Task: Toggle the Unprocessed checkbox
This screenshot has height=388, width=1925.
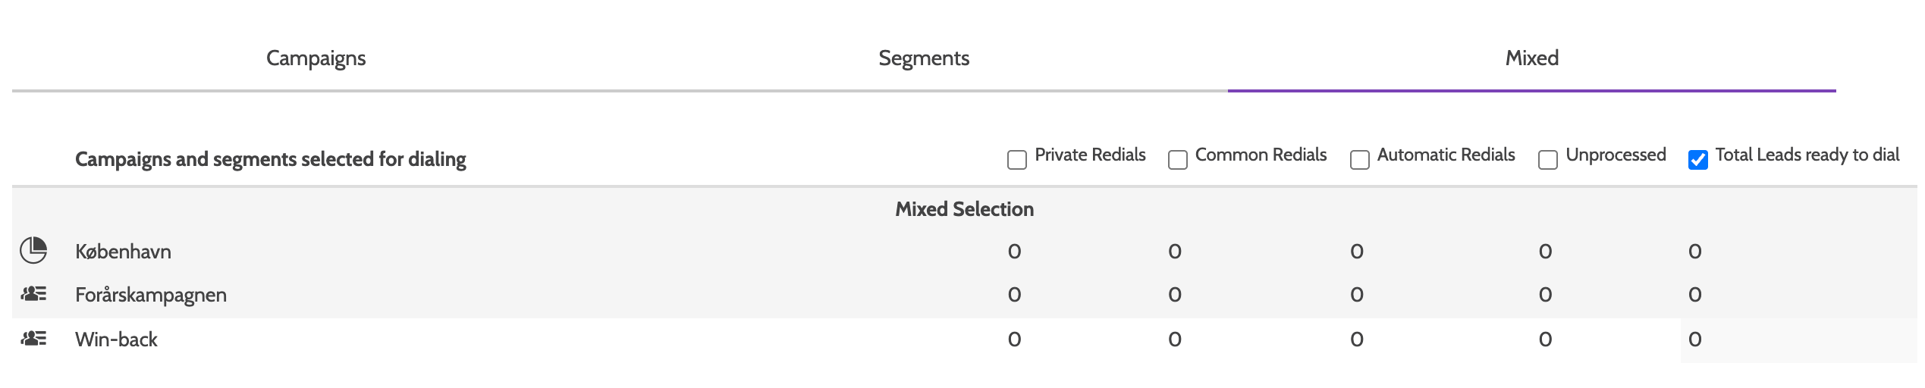Action: tap(1547, 160)
